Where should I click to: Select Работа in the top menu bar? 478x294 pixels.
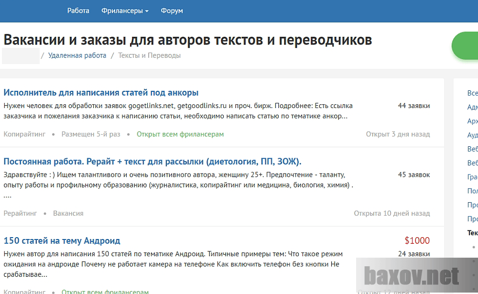(79, 11)
